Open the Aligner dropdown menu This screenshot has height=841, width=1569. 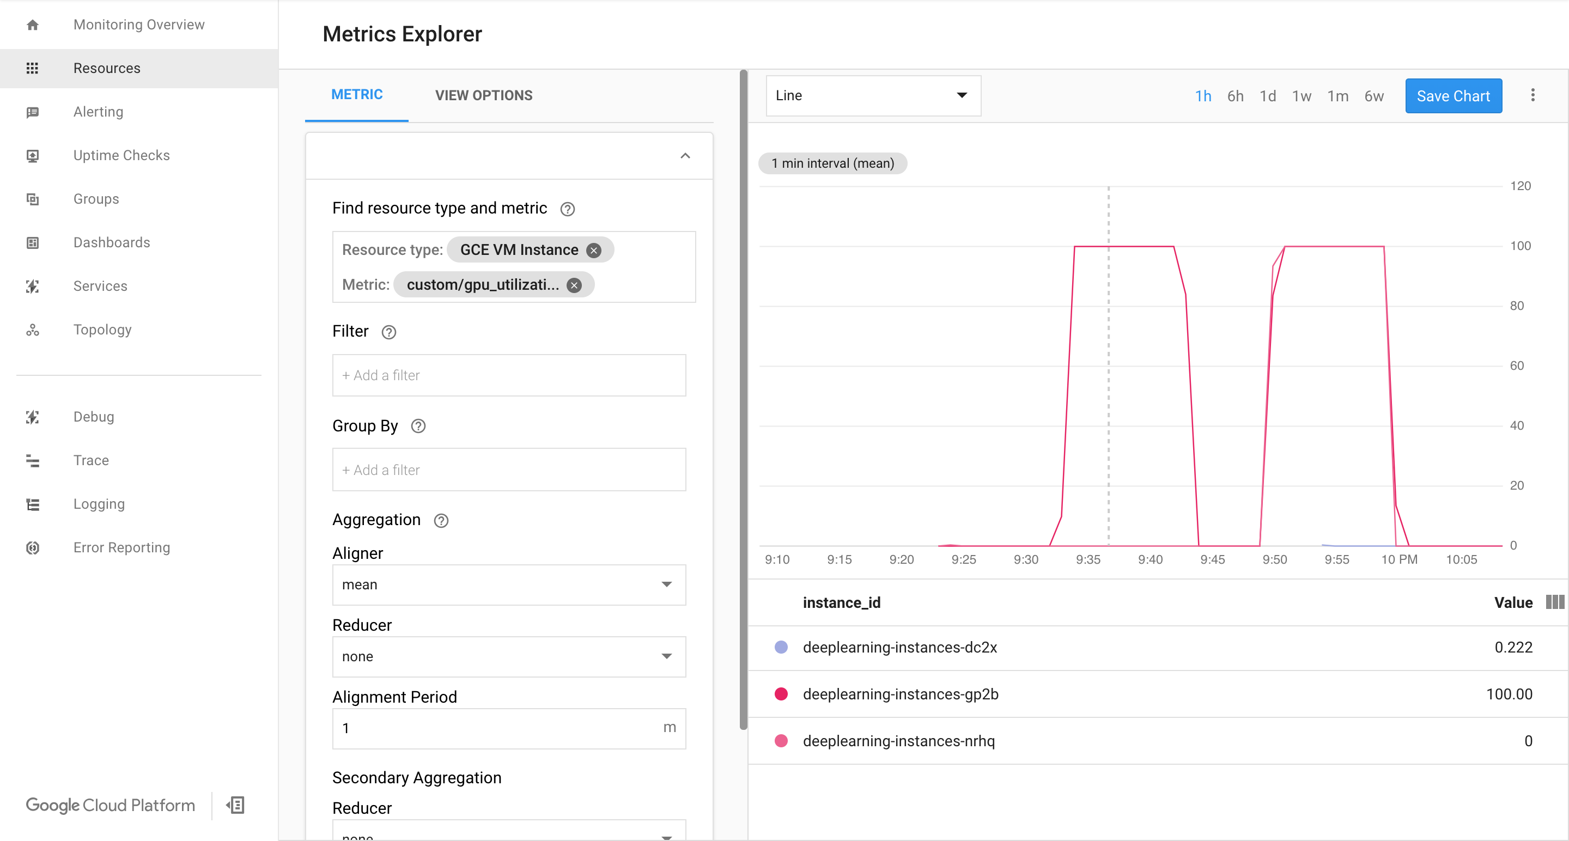[x=507, y=584]
